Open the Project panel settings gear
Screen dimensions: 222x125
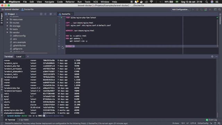click(x=51, y=14)
